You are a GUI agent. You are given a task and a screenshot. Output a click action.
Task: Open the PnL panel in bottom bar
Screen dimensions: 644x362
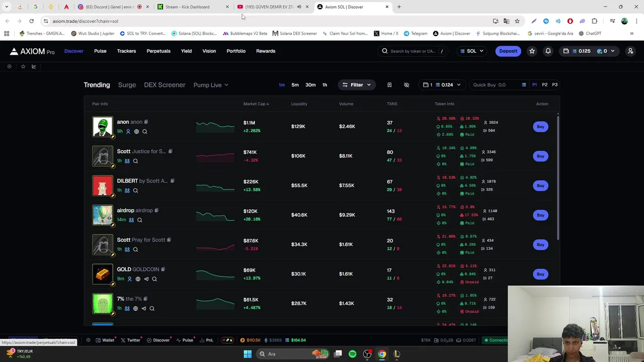(x=206, y=340)
